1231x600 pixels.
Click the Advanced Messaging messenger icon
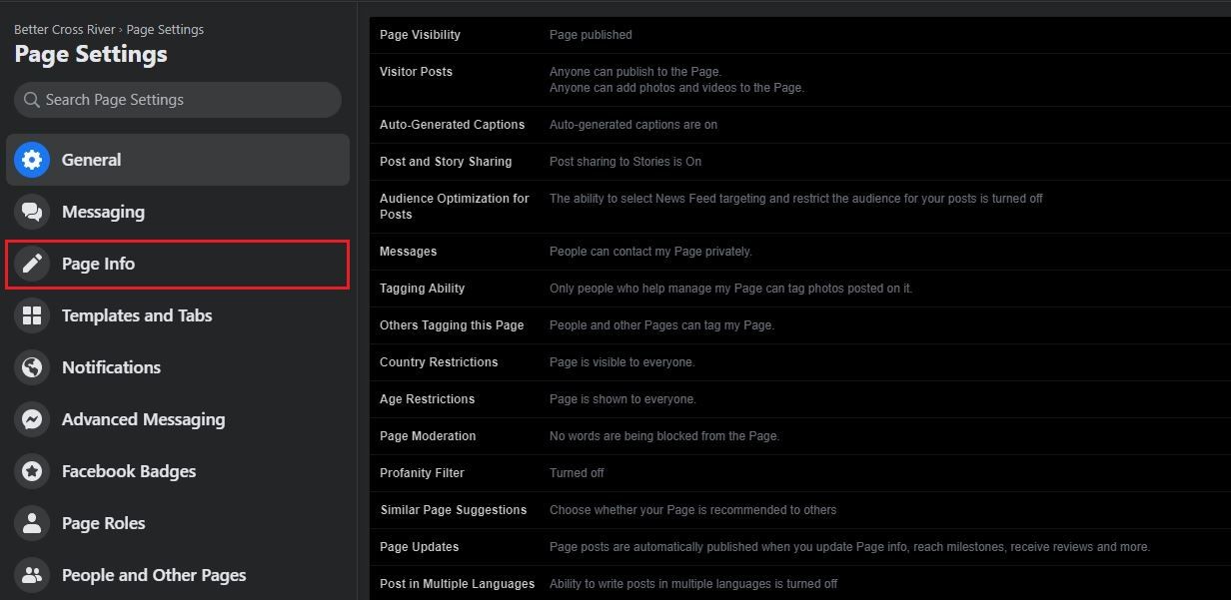(x=32, y=419)
